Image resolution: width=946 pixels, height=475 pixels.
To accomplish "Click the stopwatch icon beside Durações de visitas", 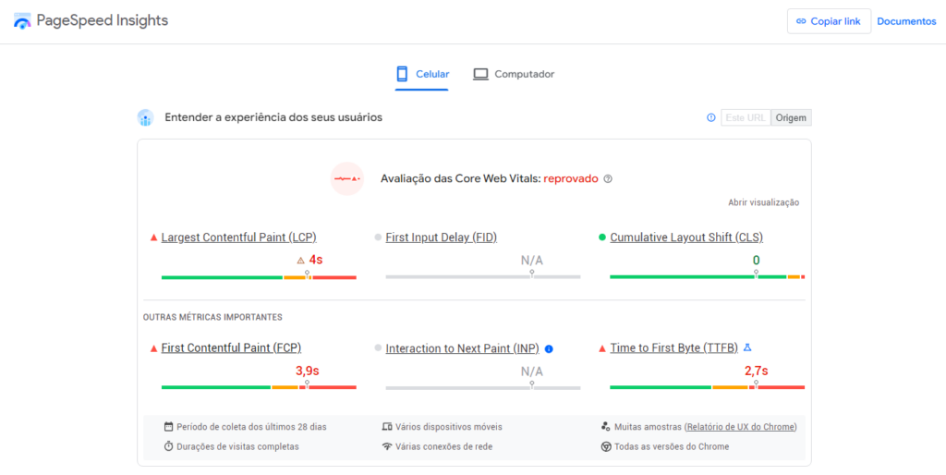I will (x=168, y=446).
